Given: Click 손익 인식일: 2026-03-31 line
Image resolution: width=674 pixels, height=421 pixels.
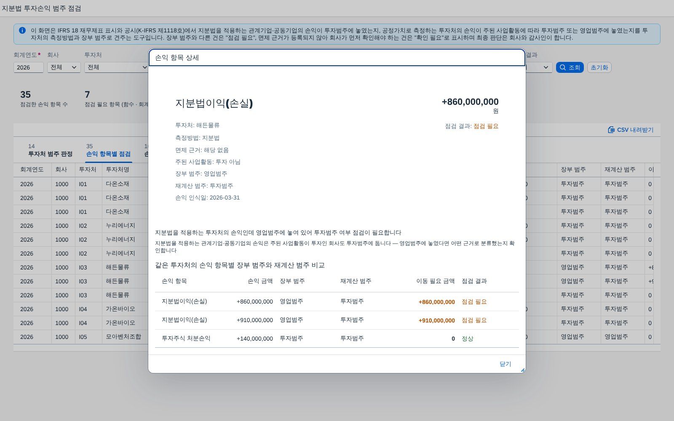Looking at the screenshot, I should (207, 198).
